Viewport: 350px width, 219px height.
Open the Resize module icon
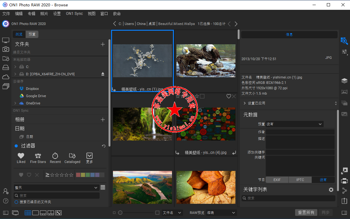tap(344, 171)
